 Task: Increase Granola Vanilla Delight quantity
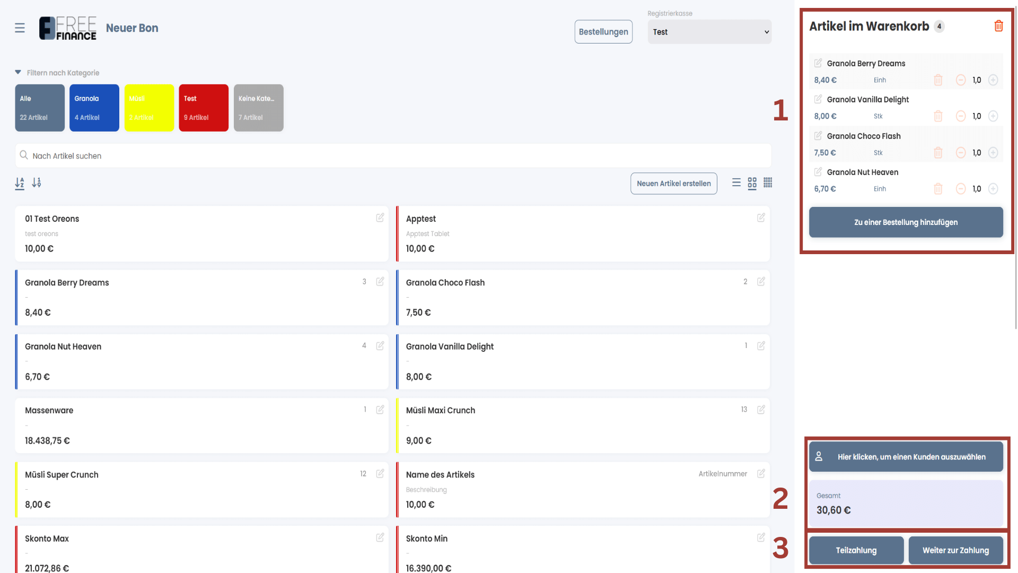click(993, 116)
